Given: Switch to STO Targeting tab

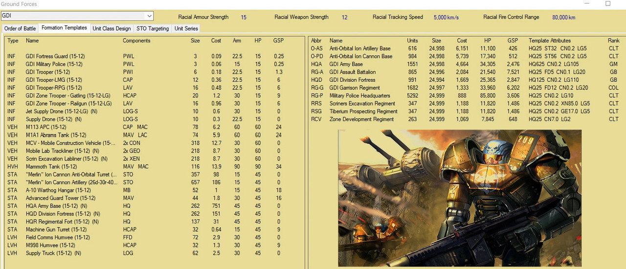Looking at the screenshot, I should point(153,28).
